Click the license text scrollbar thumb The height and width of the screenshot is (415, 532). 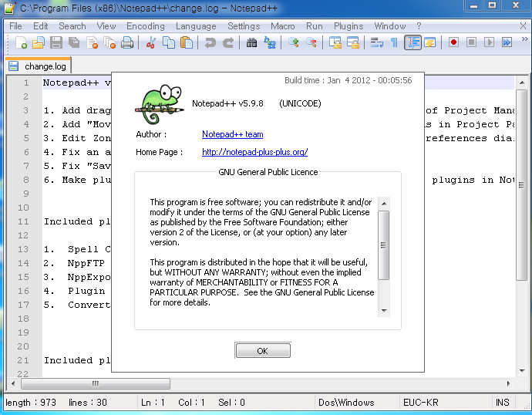click(384, 245)
